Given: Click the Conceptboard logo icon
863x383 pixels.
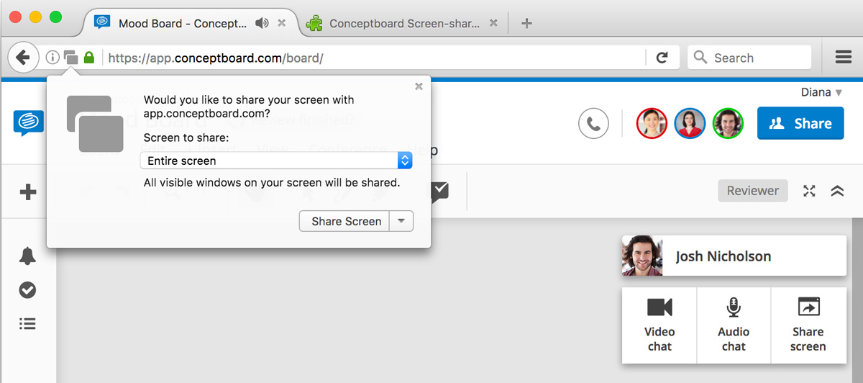Looking at the screenshot, I should click(28, 123).
